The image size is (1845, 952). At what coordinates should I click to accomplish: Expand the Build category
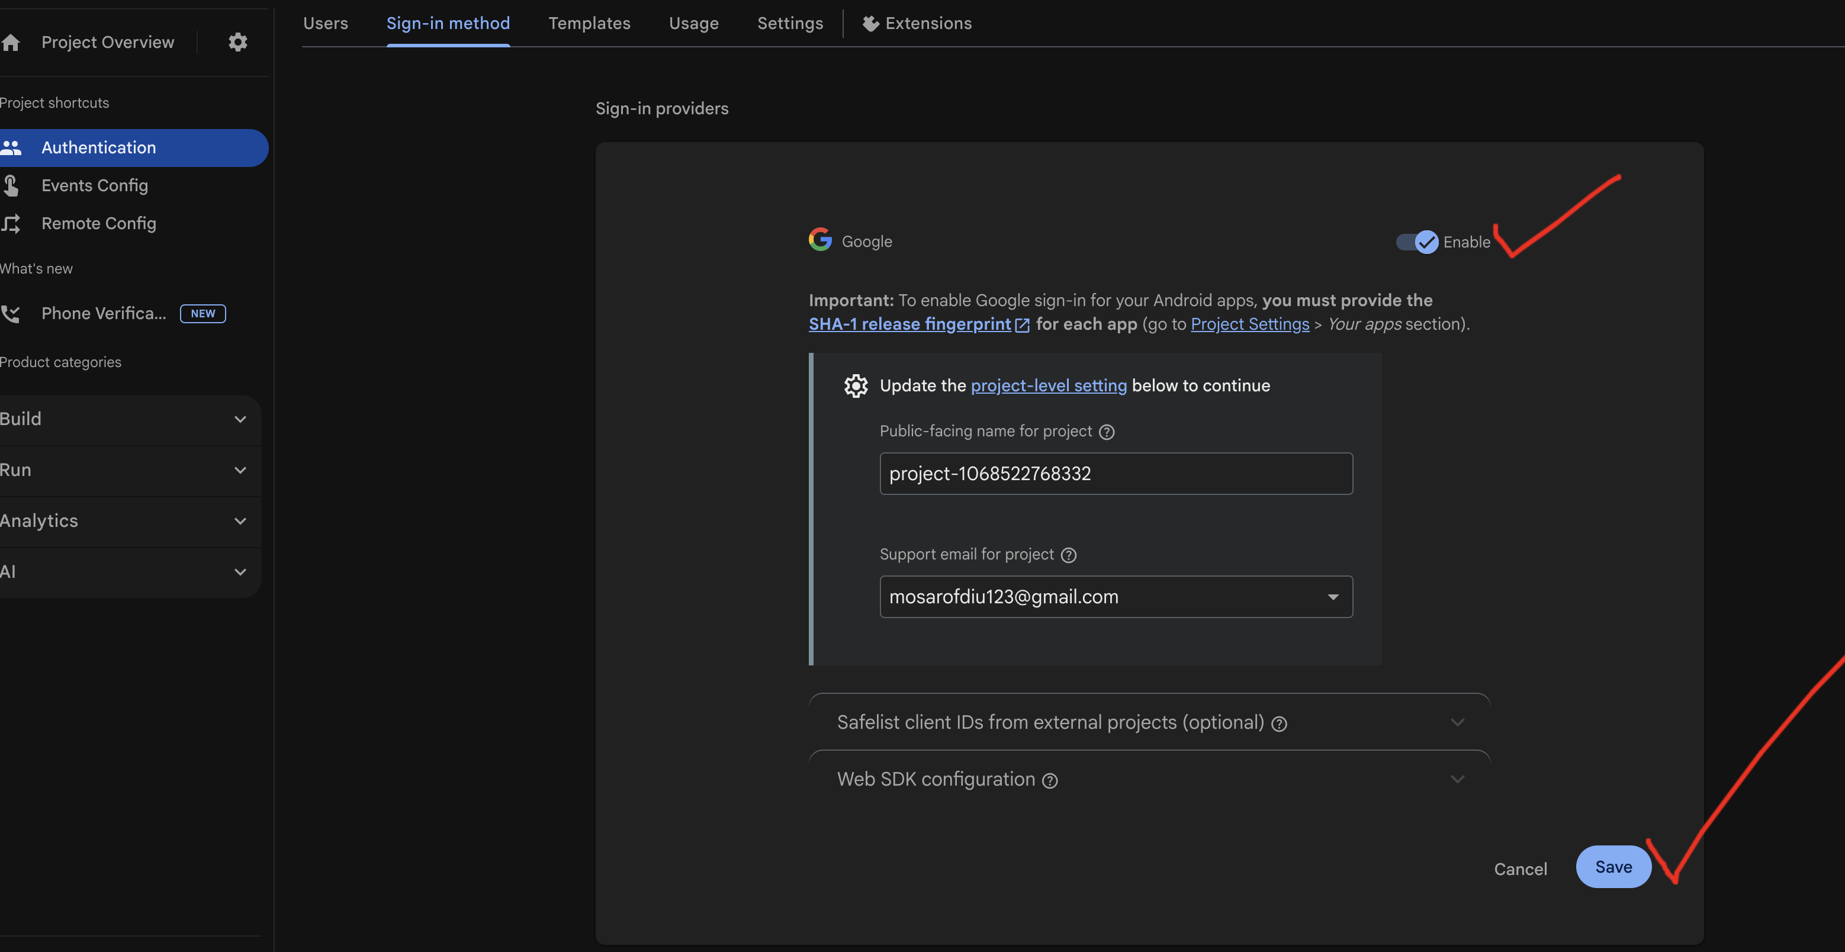[130, 420]
